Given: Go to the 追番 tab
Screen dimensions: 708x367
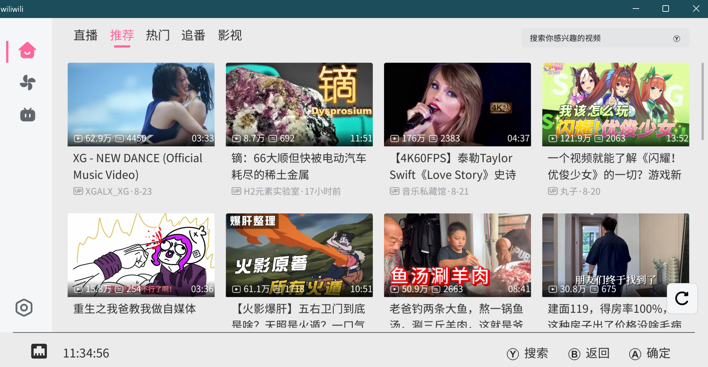Looking at the screenshot, I should [193, 35].
